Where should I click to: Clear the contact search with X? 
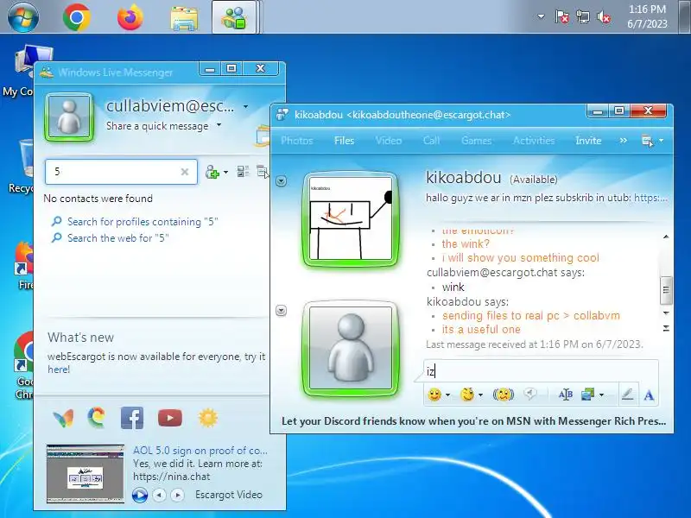coord(185,172)
